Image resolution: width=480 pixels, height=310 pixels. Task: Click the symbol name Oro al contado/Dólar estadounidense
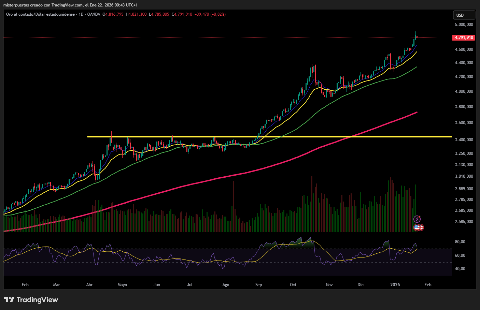(x=40, y=14)
